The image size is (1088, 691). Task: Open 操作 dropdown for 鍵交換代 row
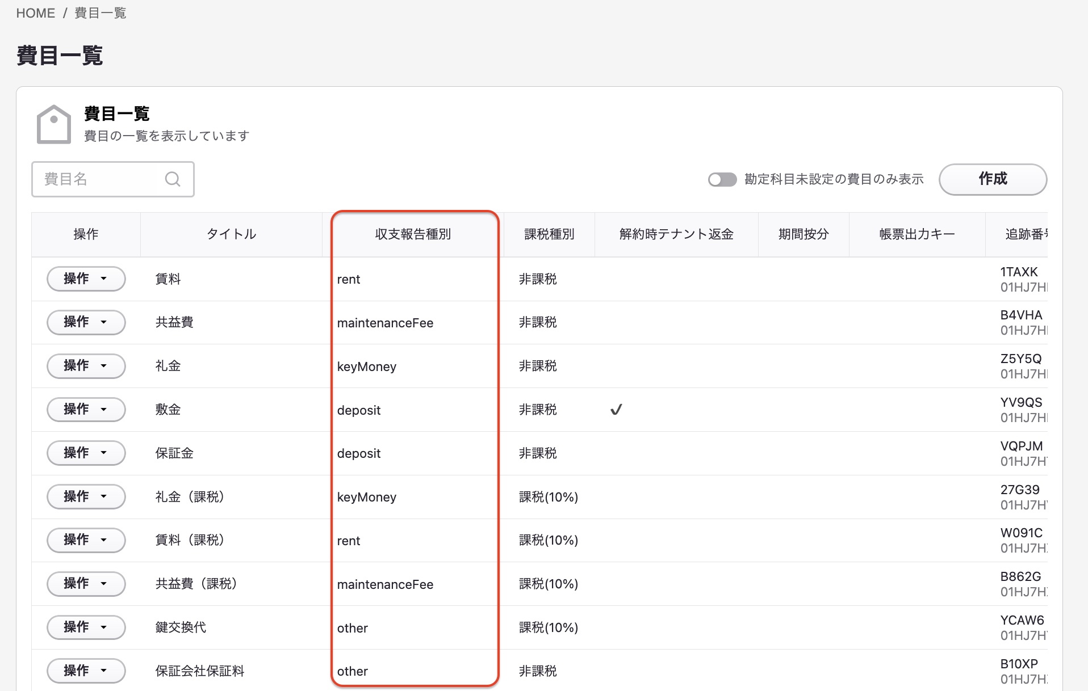click(86, 627)
